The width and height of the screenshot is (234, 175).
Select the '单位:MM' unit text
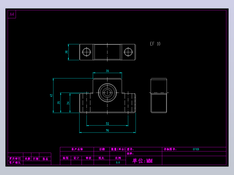[142, 161]
